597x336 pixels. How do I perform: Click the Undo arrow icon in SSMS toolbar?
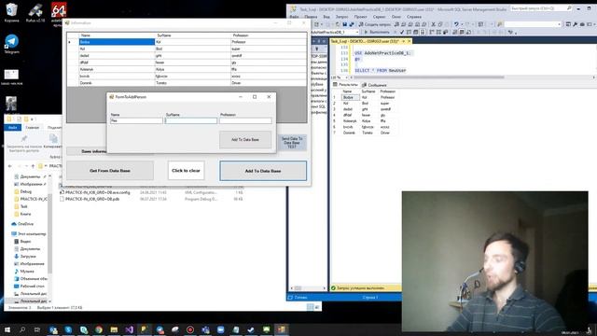[x=456, y=24]
